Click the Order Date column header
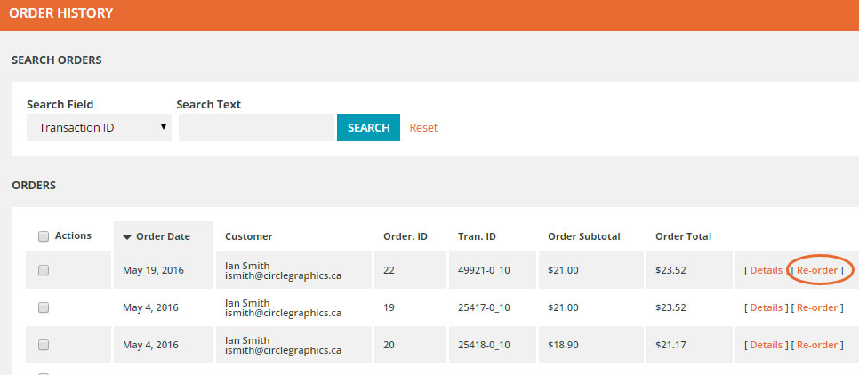The height and width of the screenshot is (375, 859). click(x=164, y=236)
